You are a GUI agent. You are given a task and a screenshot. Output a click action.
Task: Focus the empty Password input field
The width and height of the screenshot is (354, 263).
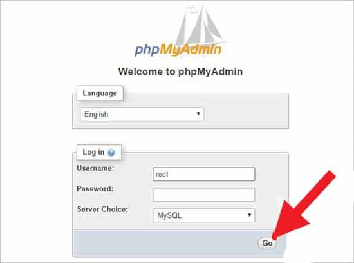coord(204,195)
